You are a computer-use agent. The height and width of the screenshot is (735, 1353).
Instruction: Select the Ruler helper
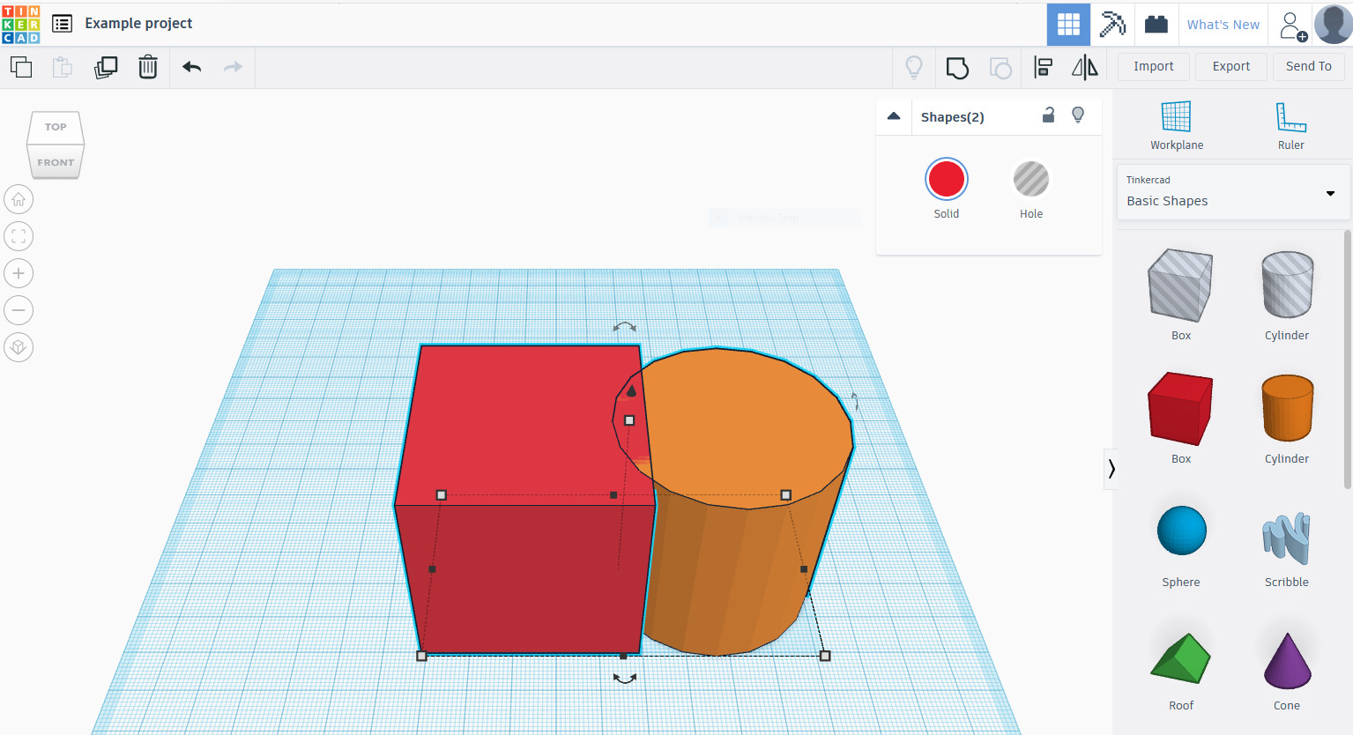coord(1290,123)
